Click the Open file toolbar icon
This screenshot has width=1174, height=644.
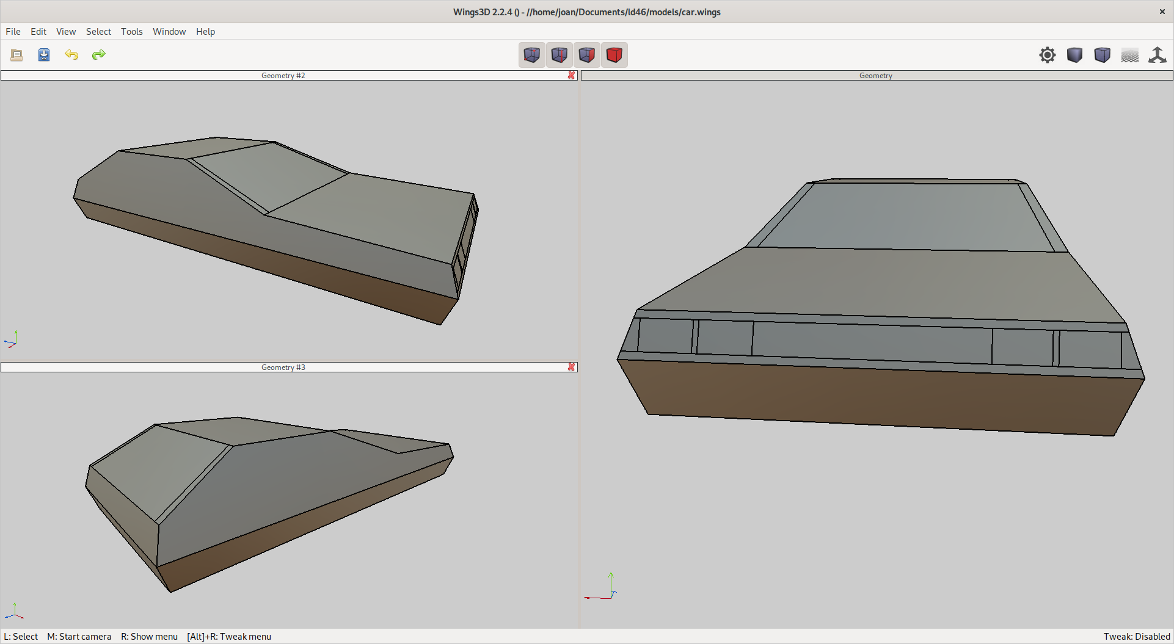[x=16, y=55]
